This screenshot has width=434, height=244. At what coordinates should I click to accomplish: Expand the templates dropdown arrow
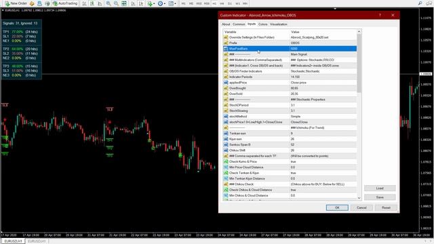point(176,3)
